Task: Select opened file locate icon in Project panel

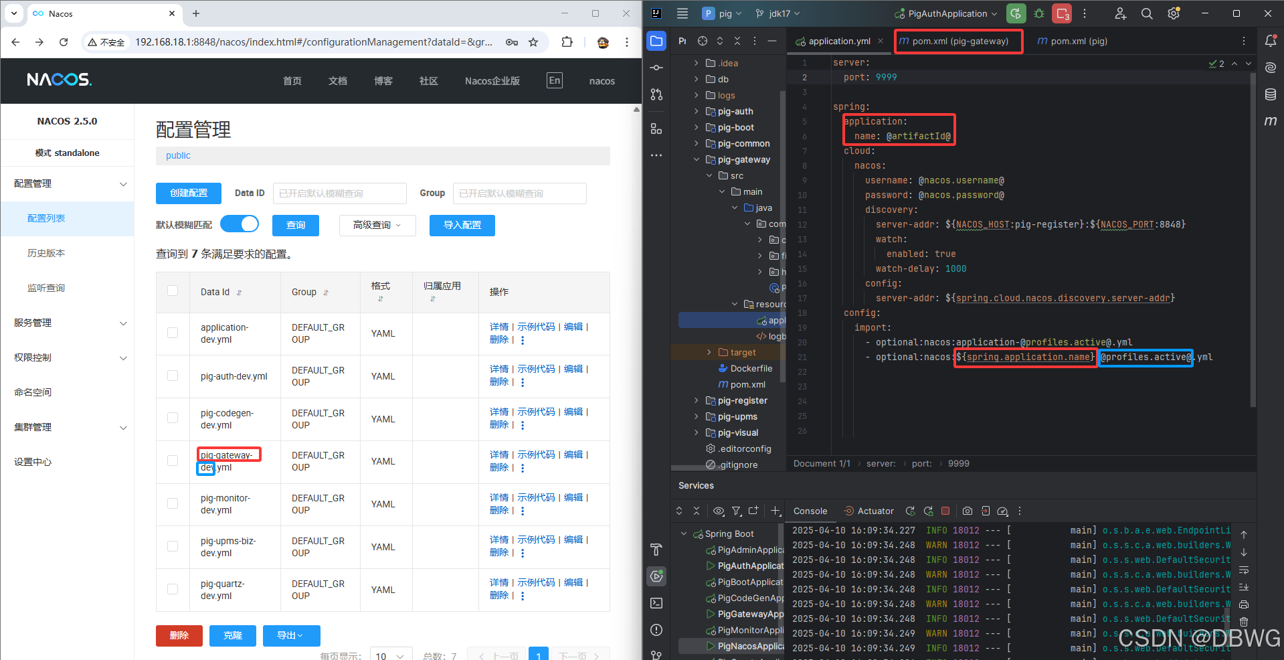Action: [703, 41]
